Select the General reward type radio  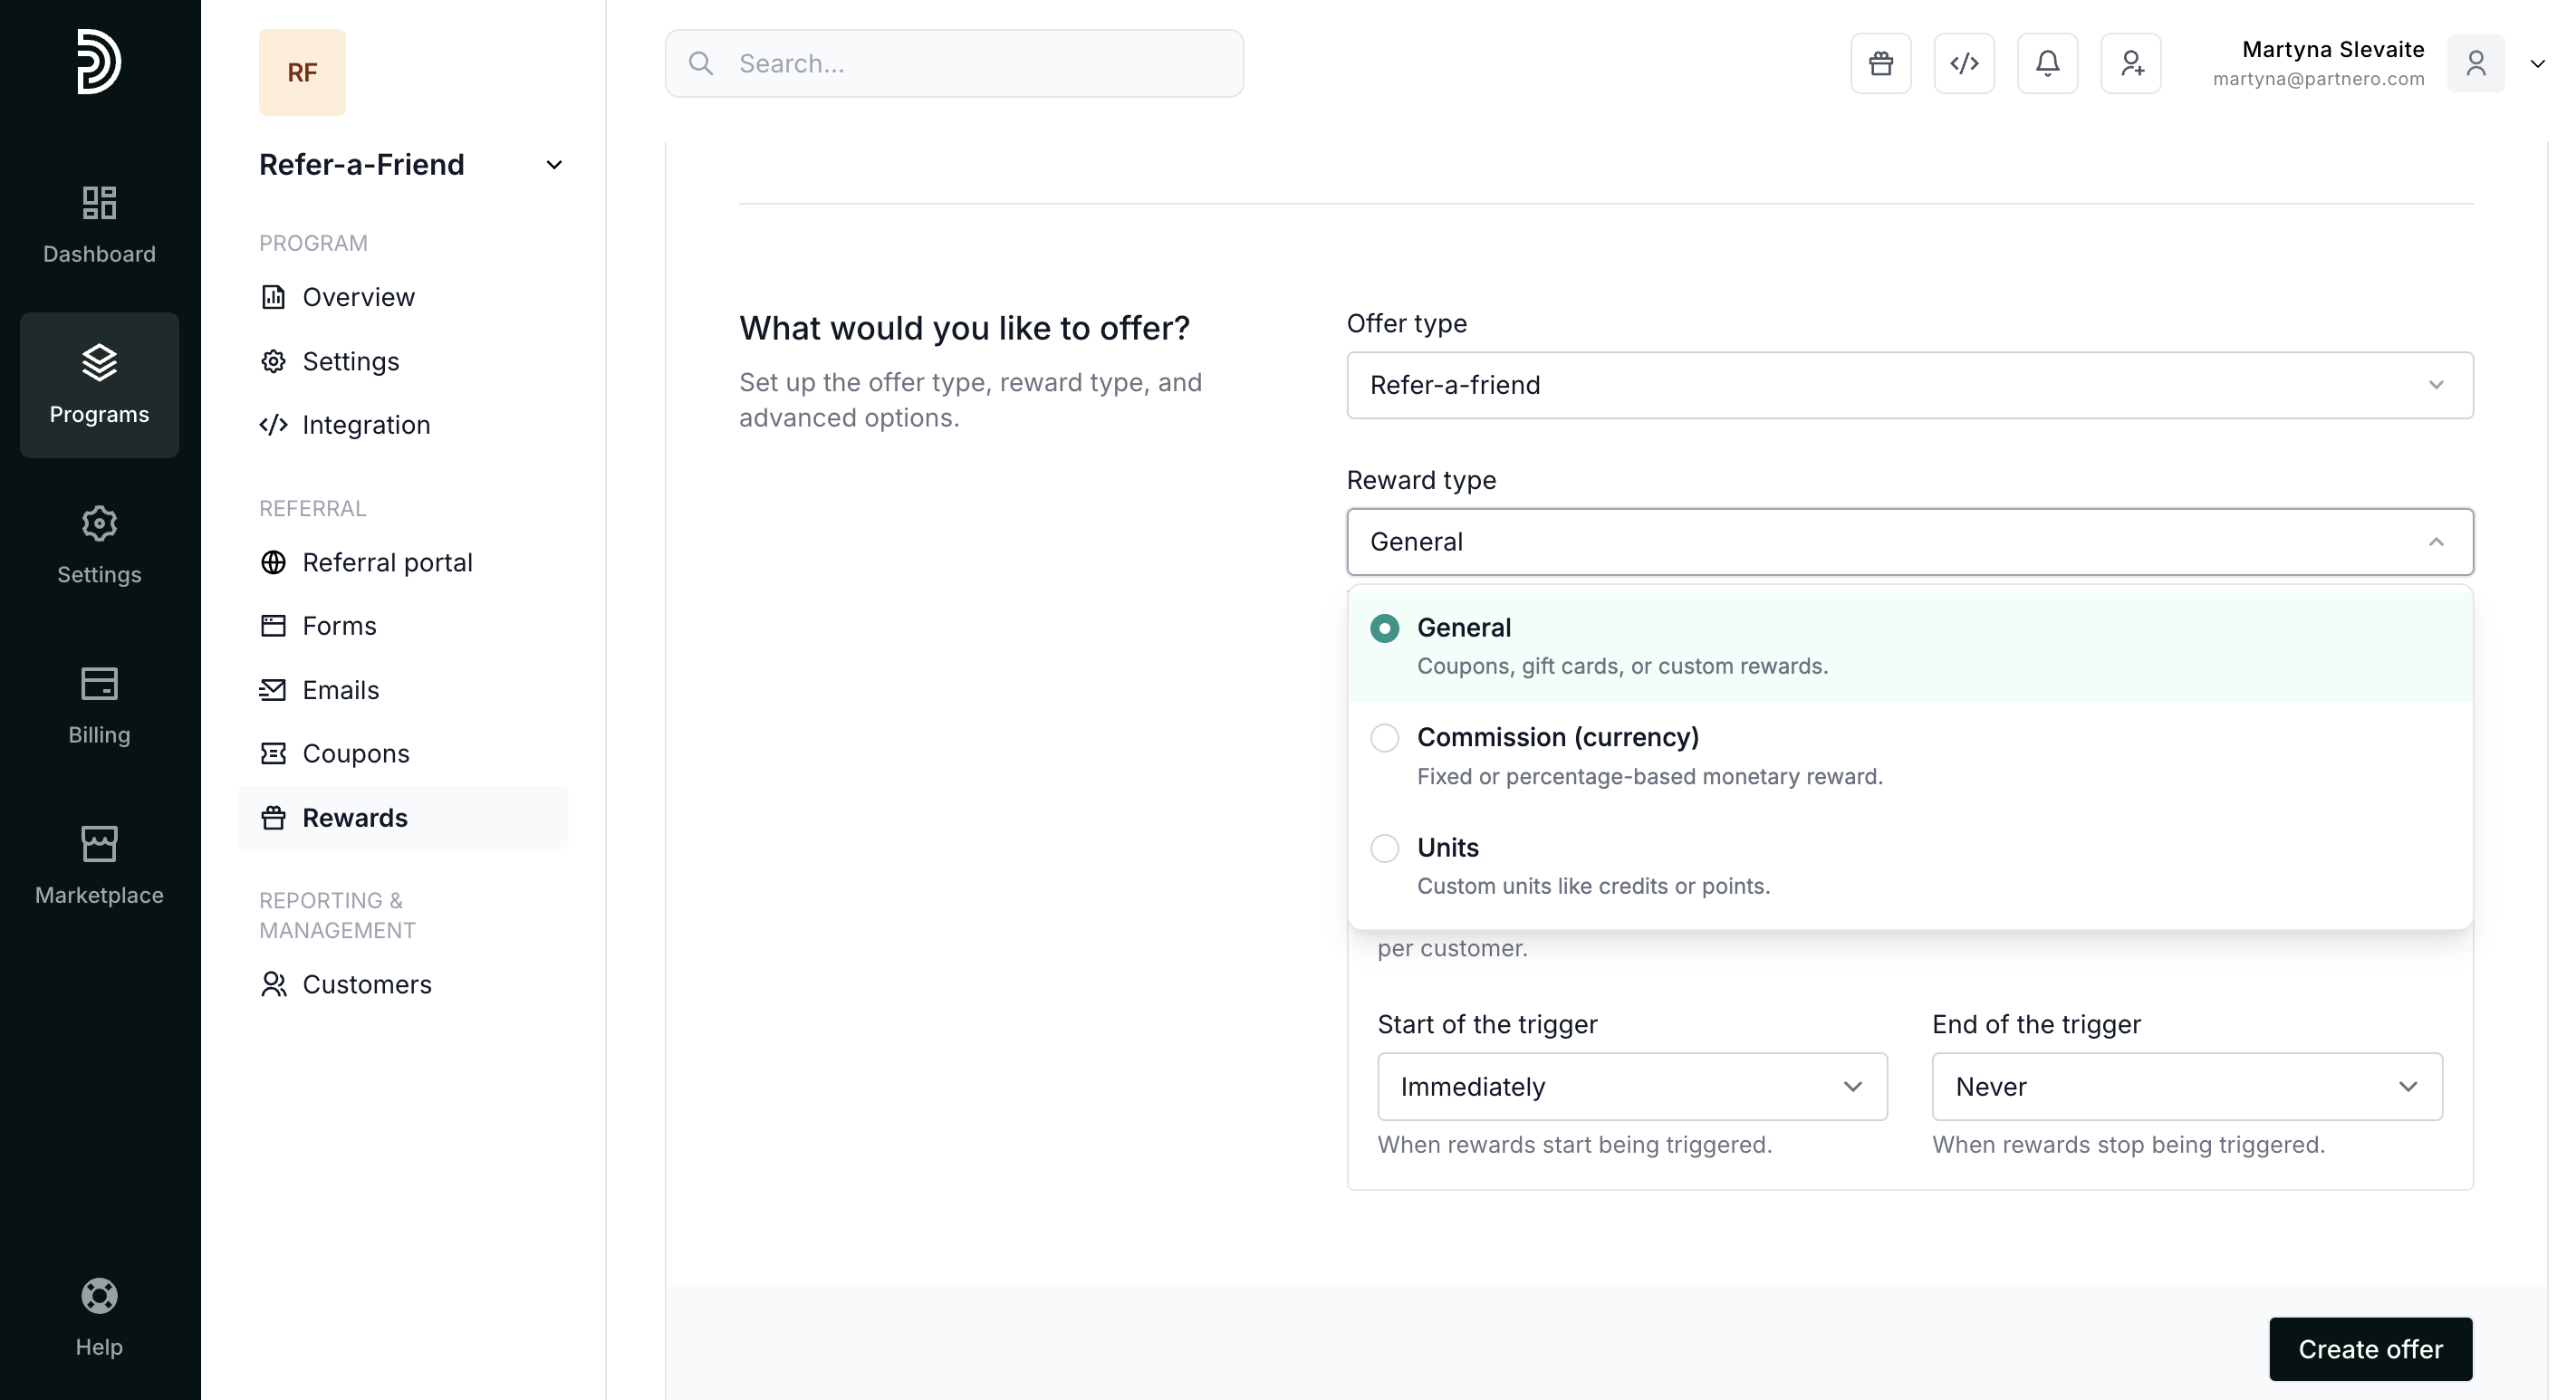tap(1384, 628)
